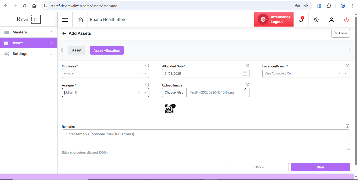Click the red power logout icon
This screenshot has width=358, height=180.
(x=346, y=20)
